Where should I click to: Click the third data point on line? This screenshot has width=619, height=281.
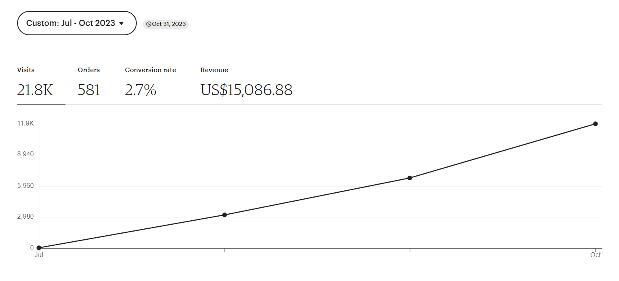[x=410, y=178]
